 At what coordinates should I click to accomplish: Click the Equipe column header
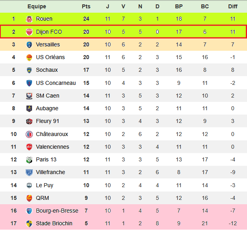37,6
